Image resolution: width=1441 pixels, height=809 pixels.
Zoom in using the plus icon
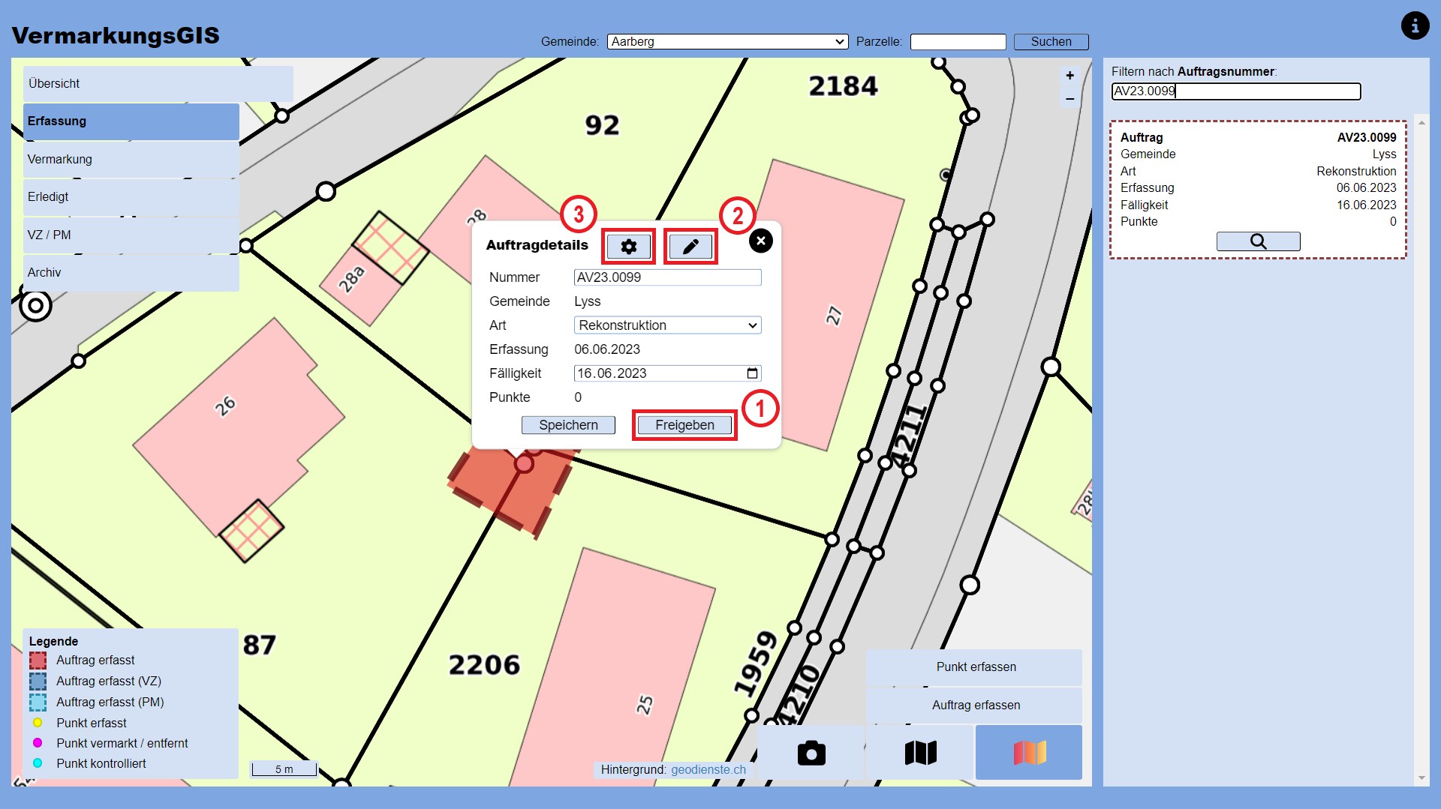tap(1069, 75)
